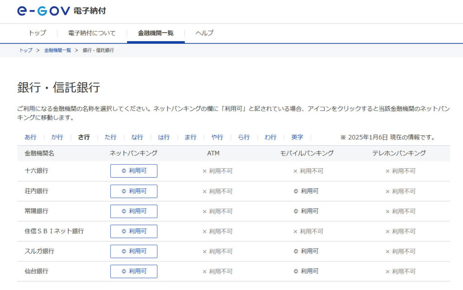The height and width of the screenshot is (290, 463).
Task: Click 住信ＳＢＩネット銀行 mobile banking 利用不可 cell
Action: pos(308,232)
